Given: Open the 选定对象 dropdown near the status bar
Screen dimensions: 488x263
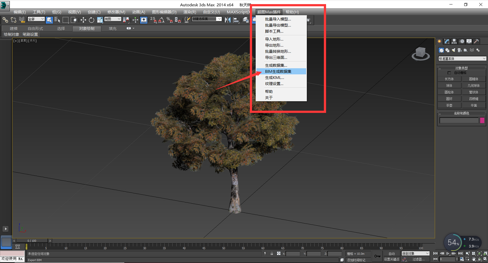Looking at the screenshot, I should click(415, 253).
